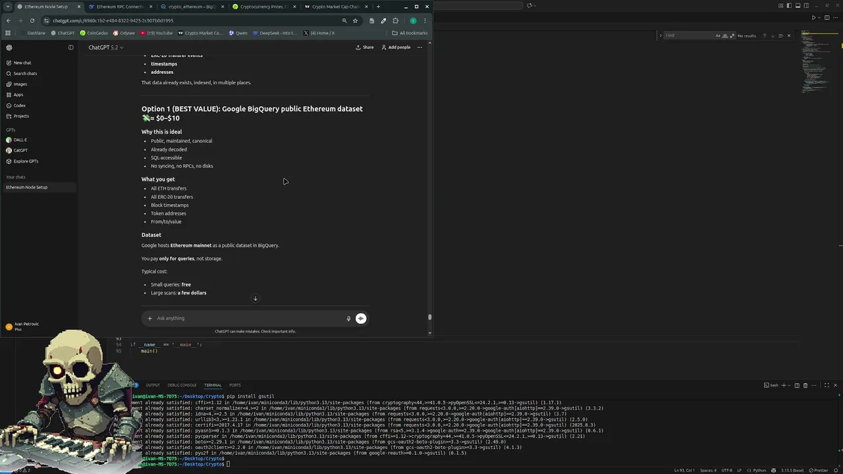Viewport: 843px width, 474px height.
Task: Open ChatGPT conversation more options menu
Action: point(420,47)
